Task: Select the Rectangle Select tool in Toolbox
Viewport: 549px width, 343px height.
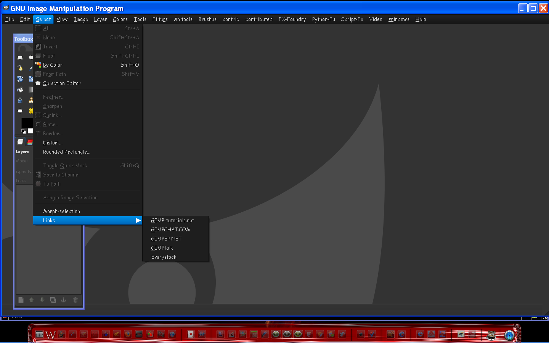Action: pyautogui.click(x=20, y=58)
